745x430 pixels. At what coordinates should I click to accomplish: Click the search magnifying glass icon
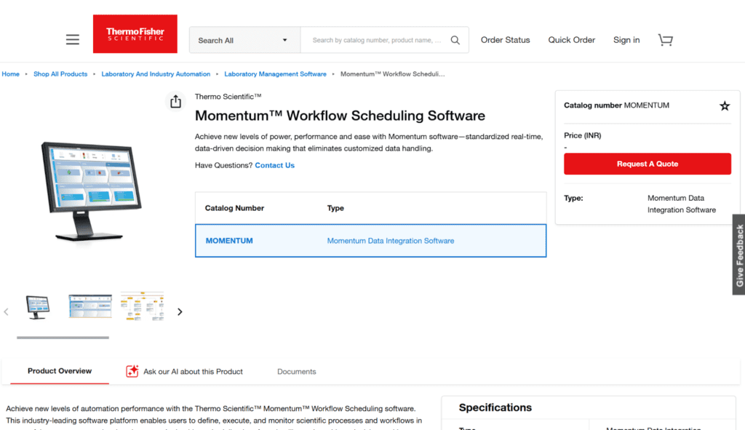click(x=455, y=40)
